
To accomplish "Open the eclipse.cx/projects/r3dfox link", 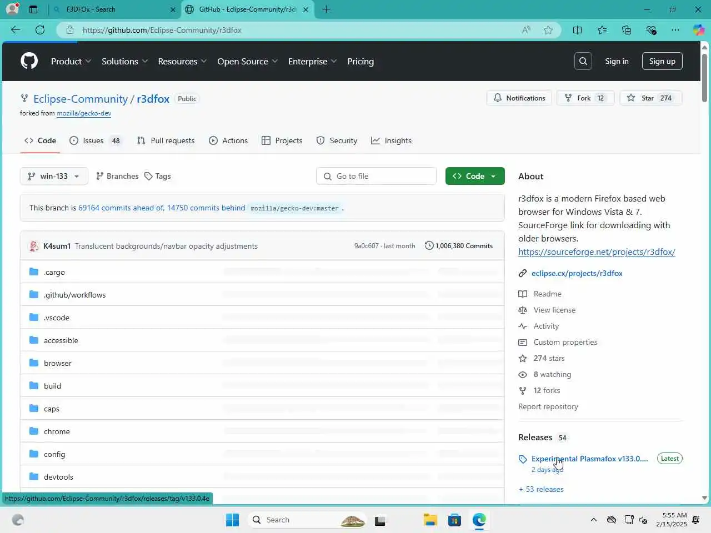I will 577,273.
